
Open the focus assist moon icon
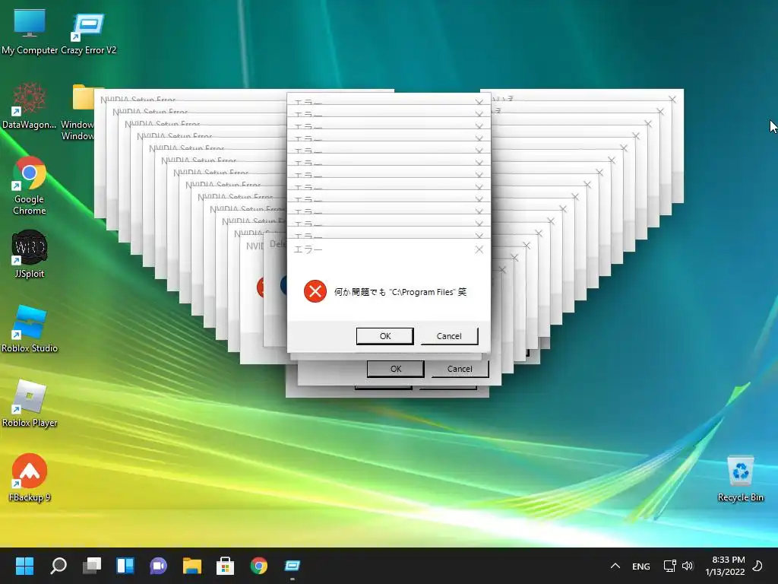point(757,566)
